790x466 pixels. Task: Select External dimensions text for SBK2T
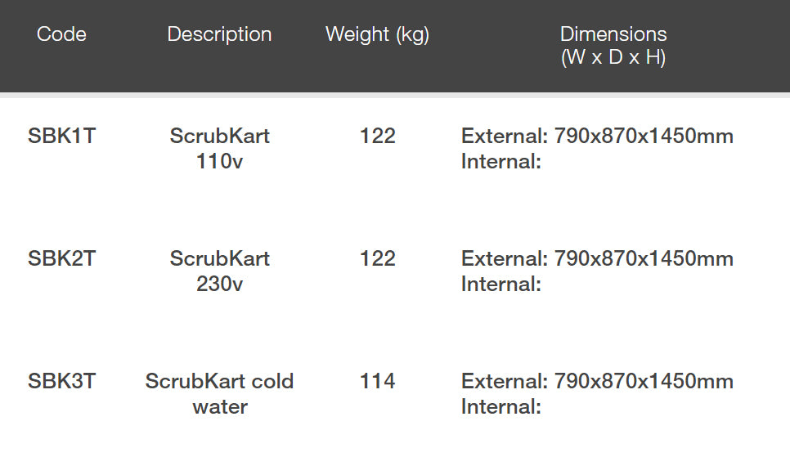[597, 258]
